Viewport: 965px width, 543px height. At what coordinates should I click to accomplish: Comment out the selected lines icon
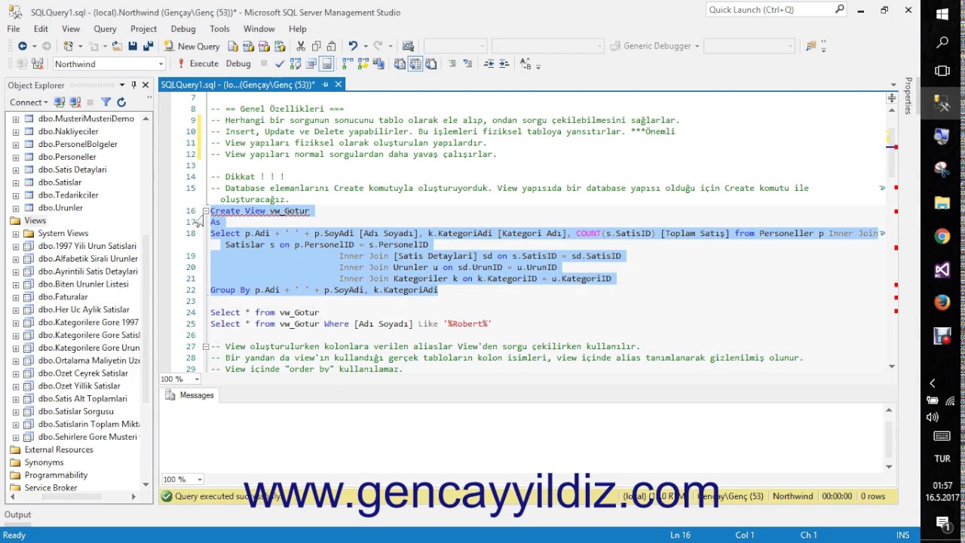(452, 64)
